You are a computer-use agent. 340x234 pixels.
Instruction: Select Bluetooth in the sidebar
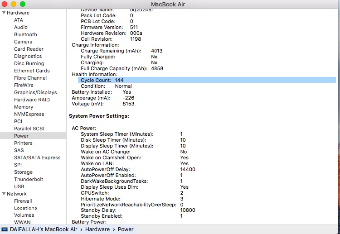pyautogui.click(x=25, y=34)
